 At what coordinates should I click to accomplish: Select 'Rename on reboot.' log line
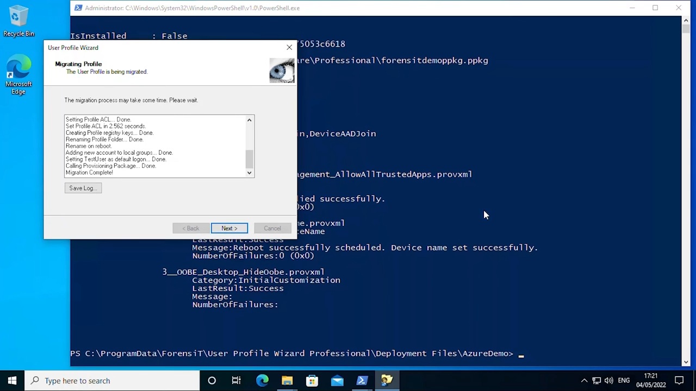coord(89,146)
